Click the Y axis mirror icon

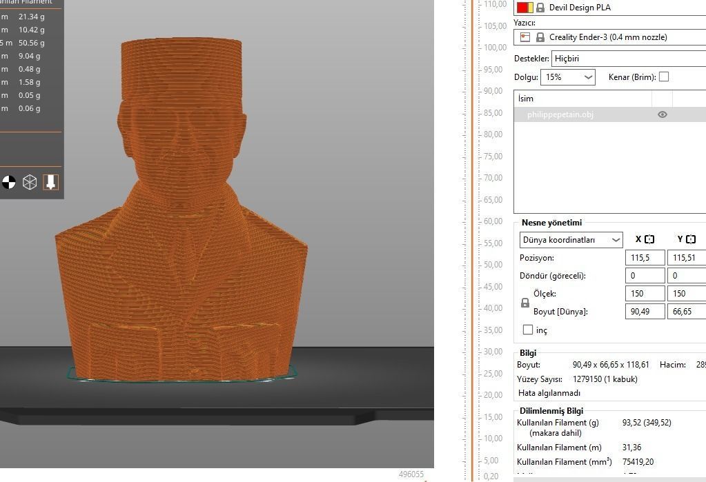[691, 239]
